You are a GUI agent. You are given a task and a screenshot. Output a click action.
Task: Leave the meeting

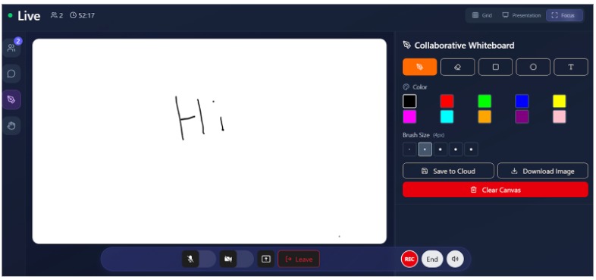[299, 259]
